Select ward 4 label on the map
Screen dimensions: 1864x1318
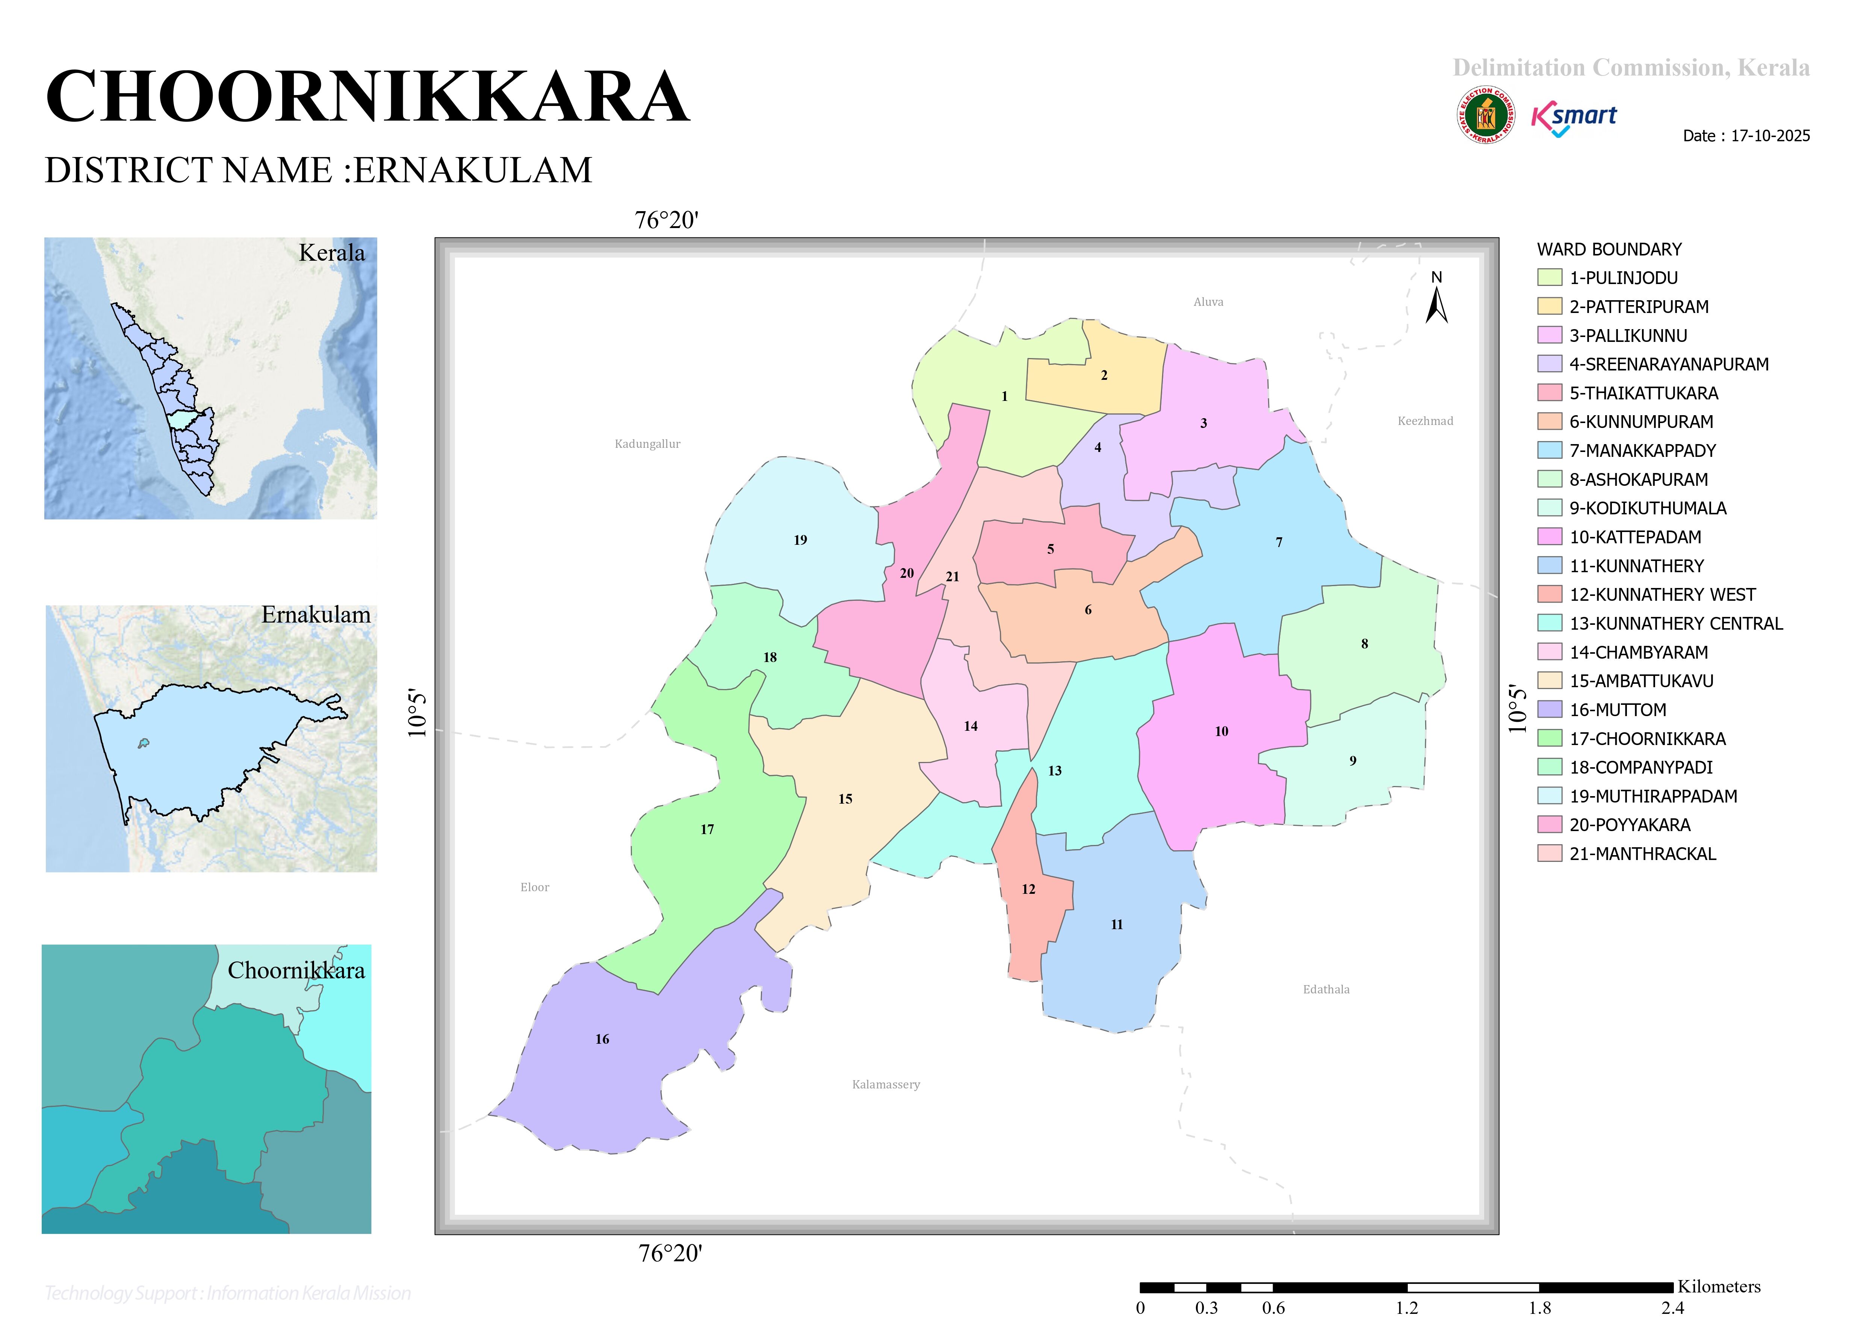[1098, 447]
